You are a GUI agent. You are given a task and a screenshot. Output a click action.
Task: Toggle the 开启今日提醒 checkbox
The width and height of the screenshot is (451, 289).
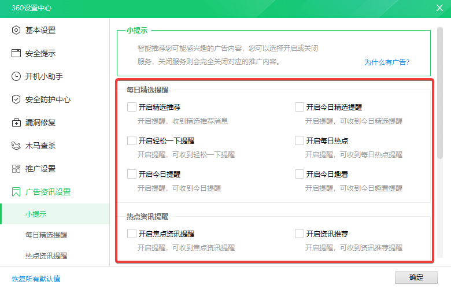pos(132,174)
